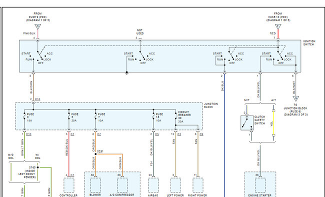Click the 'YEL' wire label
The width and height of the screenshot is (325, 197).
click(x=271, y=124)
